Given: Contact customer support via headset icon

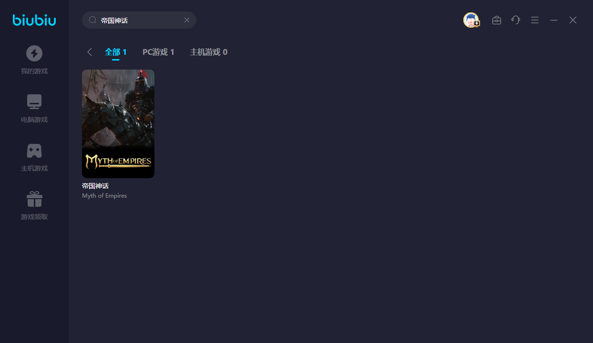Looking at the screenshot, I should tap(516, 20).
